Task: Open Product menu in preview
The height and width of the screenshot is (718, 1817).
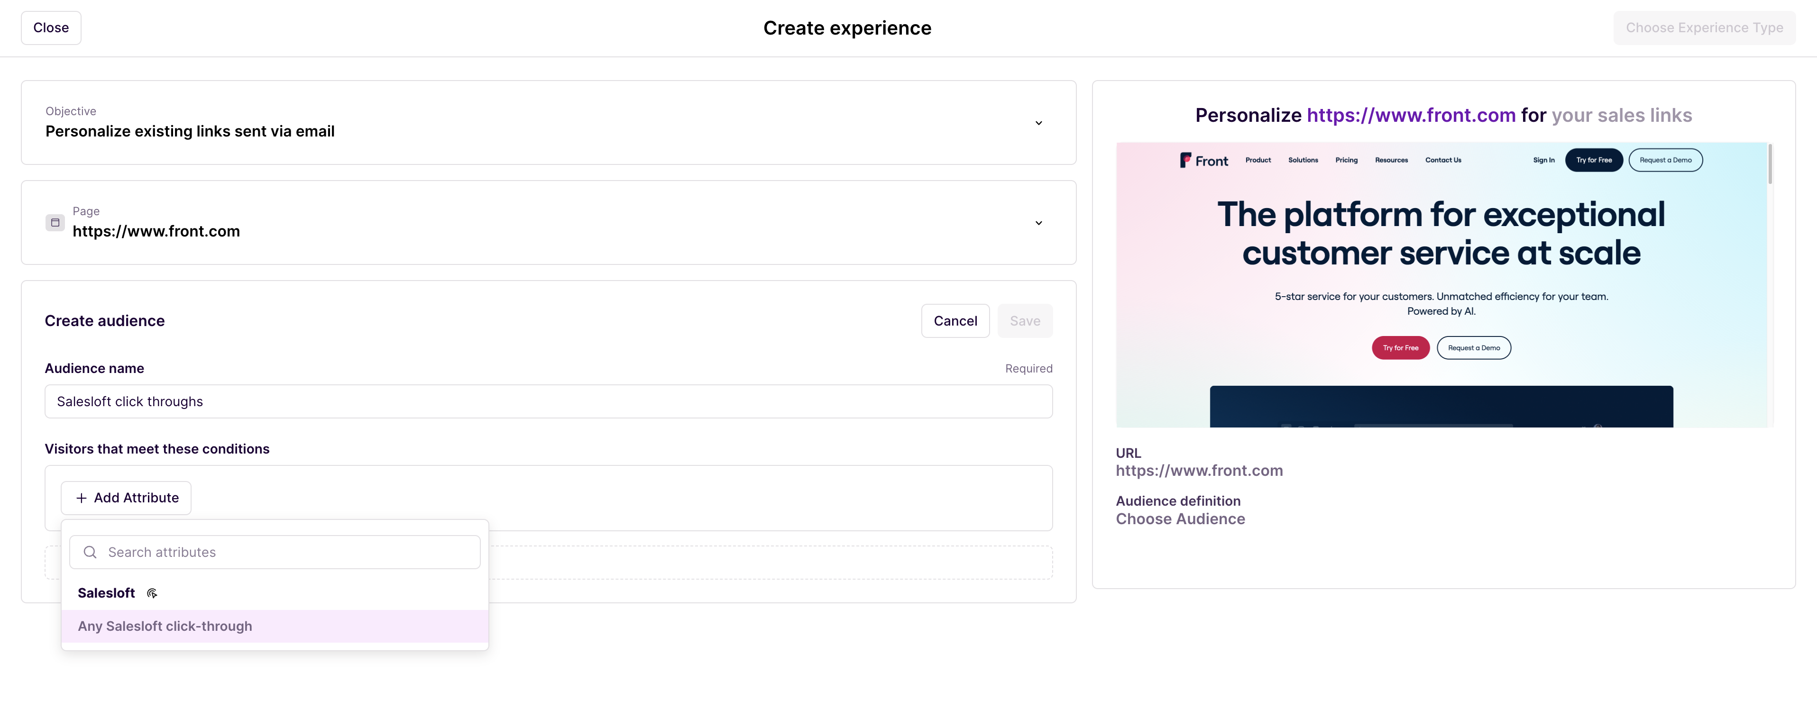Action: (x=1257, y=160)
